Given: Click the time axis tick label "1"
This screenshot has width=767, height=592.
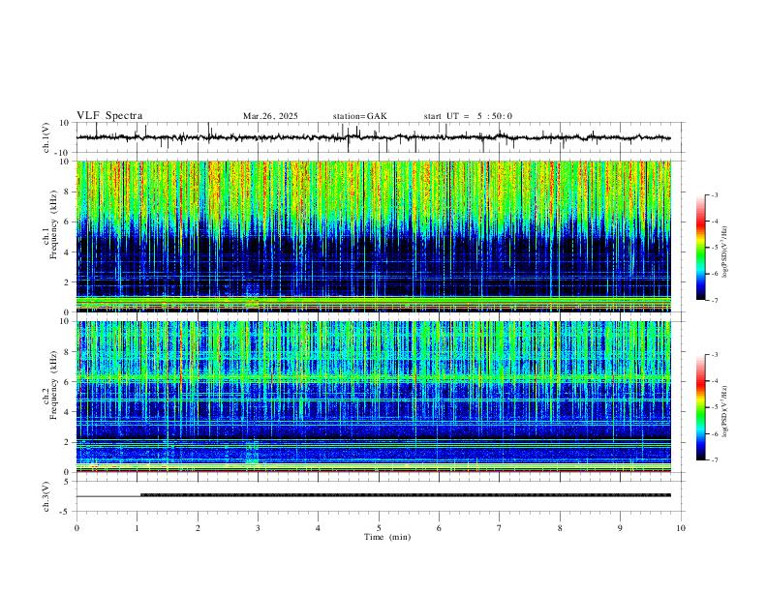Looking at the screenshot, I should [137, 528].
